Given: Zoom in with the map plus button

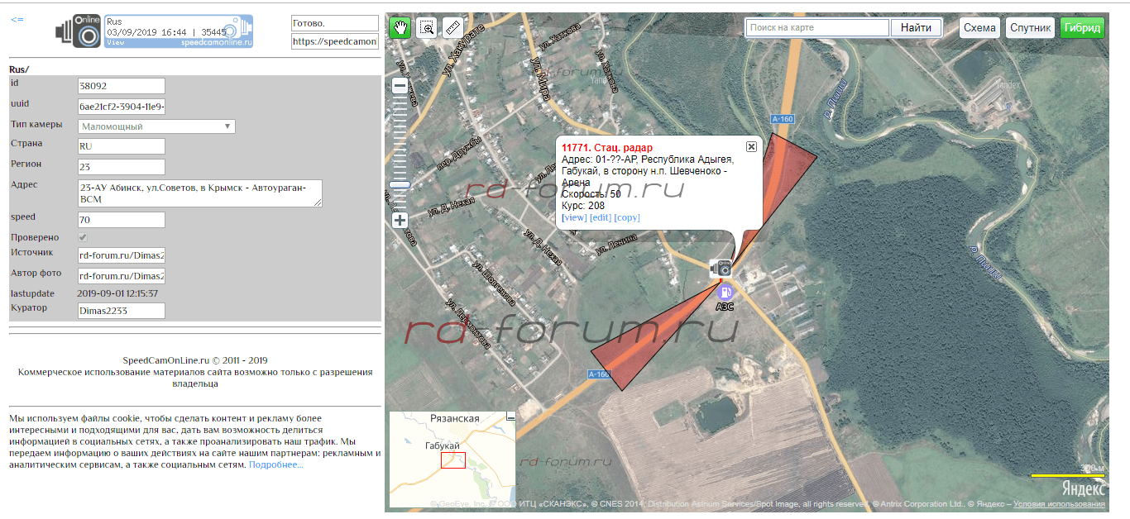Looking at the screenshot, I should coord(400,221).
